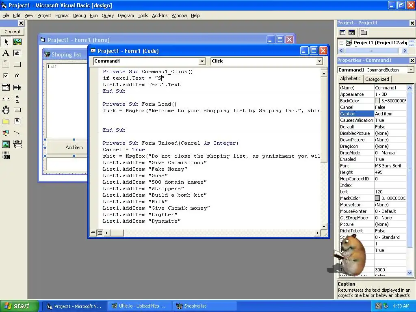Select the DirListBox folder tool
416x312 pixels.
coord(6,121)
